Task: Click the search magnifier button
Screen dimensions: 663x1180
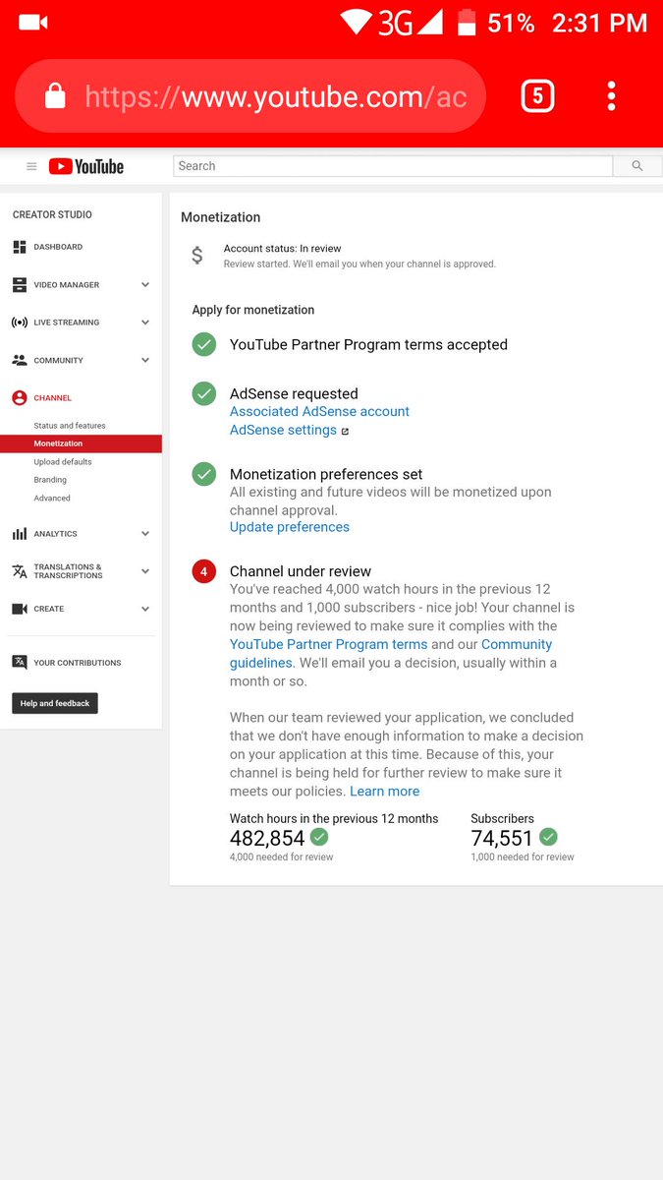Action: point(637,166)
